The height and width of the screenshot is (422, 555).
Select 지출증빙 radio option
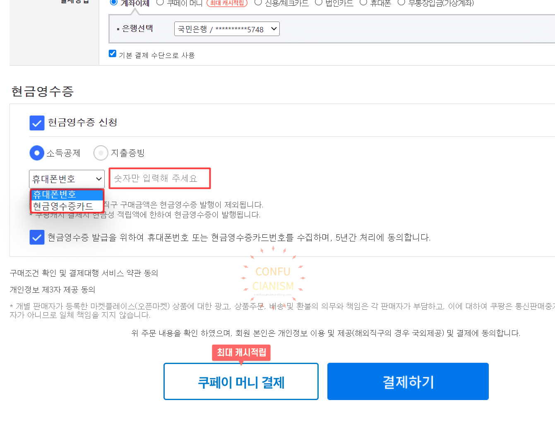pyautogui.click(x=101, y=153)
